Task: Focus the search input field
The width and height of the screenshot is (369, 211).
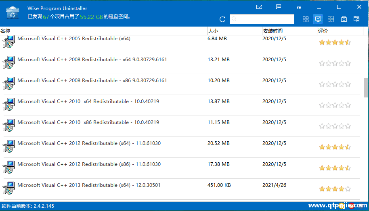Action: tap(262, 19)
